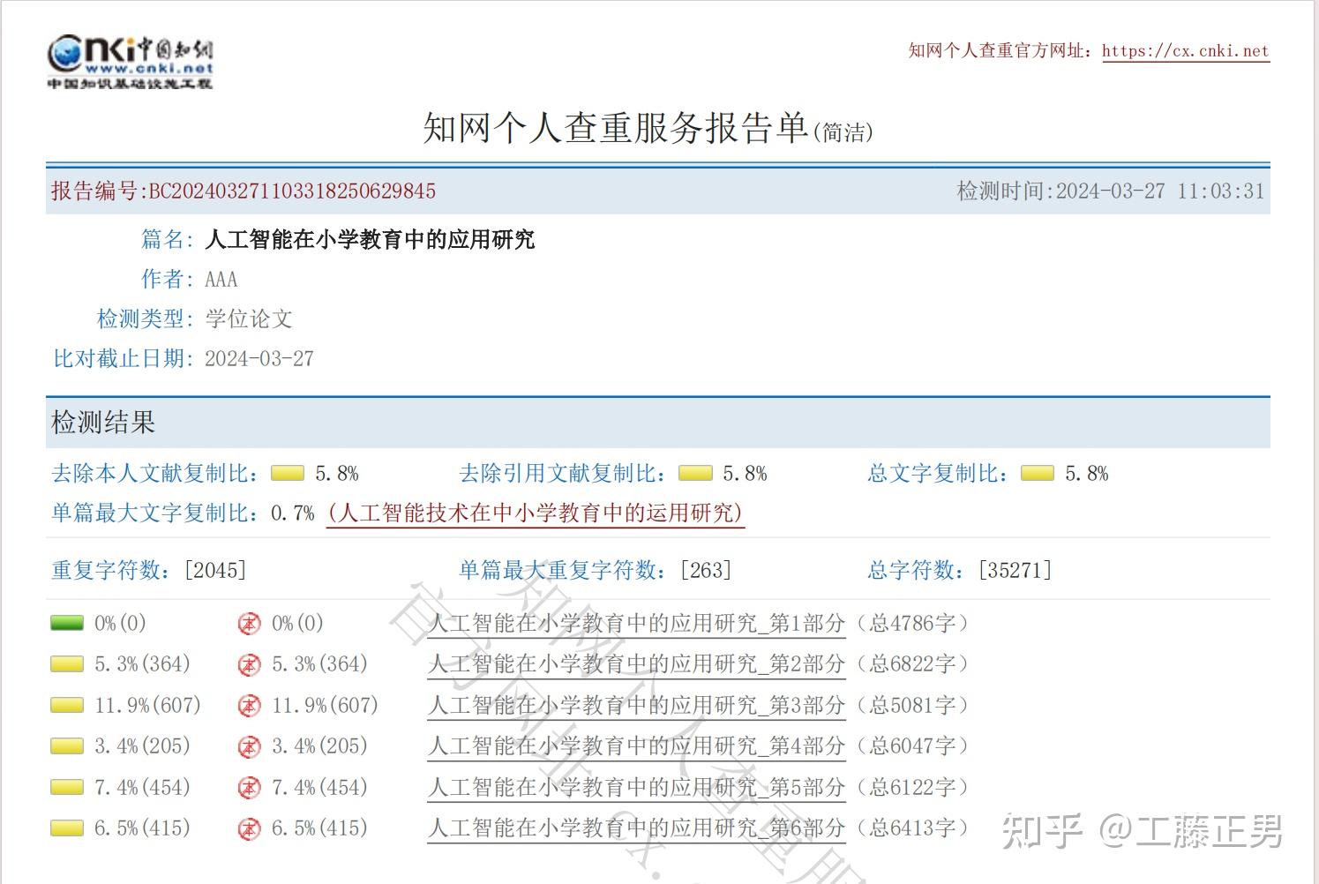Click the yellow bar next to 3.4%(205)

pos(67,746)
